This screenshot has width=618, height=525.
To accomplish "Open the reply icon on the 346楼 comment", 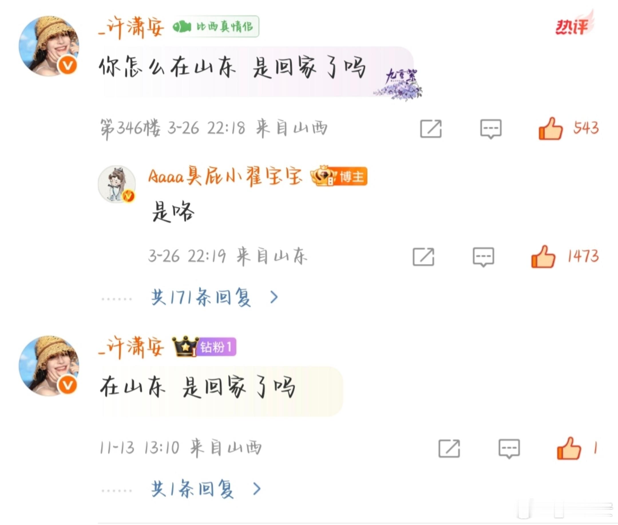I will click(490, 129).
